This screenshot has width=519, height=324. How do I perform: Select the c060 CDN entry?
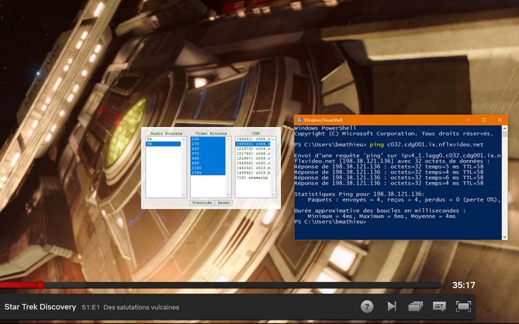coord(253,163)
